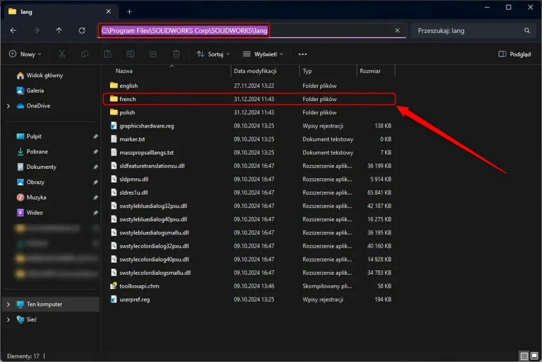542x362 pixels.
Task: Select the polish folder
Action: click(249, 112)
